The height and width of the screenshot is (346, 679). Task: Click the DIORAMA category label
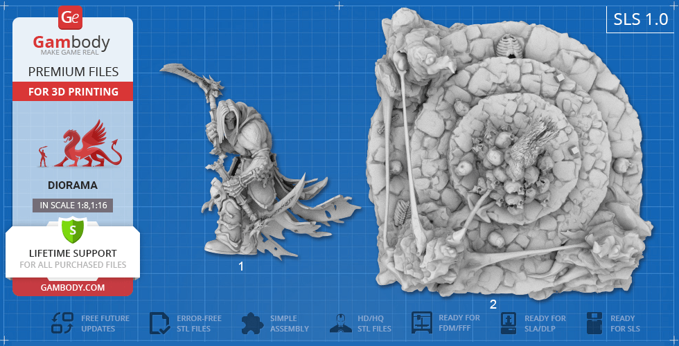tap(72, 185)
